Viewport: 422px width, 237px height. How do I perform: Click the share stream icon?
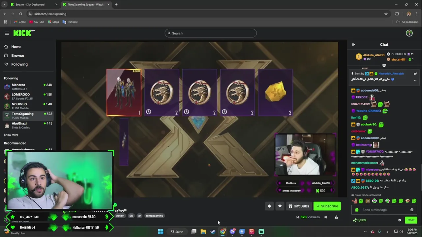click(x=326, y=217)
